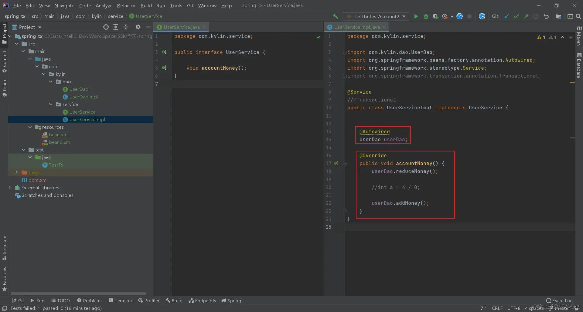Select pom.xml in the project tree

38,180
